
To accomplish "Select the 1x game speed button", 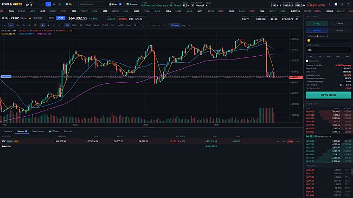I will (48, 4).
